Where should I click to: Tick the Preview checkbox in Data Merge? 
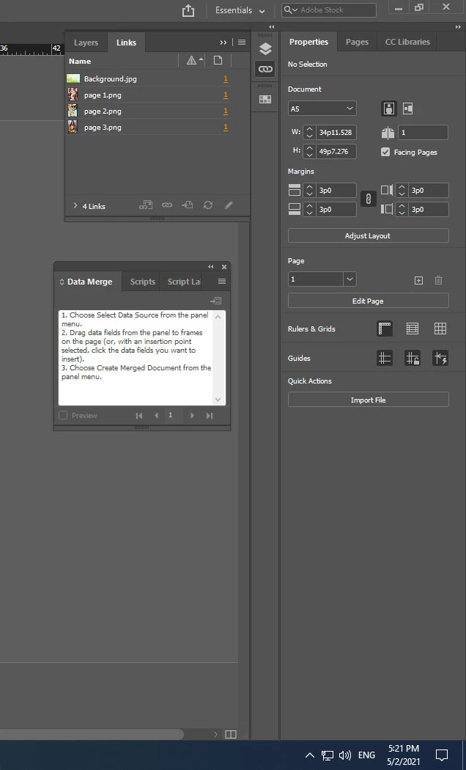(63, 416)
